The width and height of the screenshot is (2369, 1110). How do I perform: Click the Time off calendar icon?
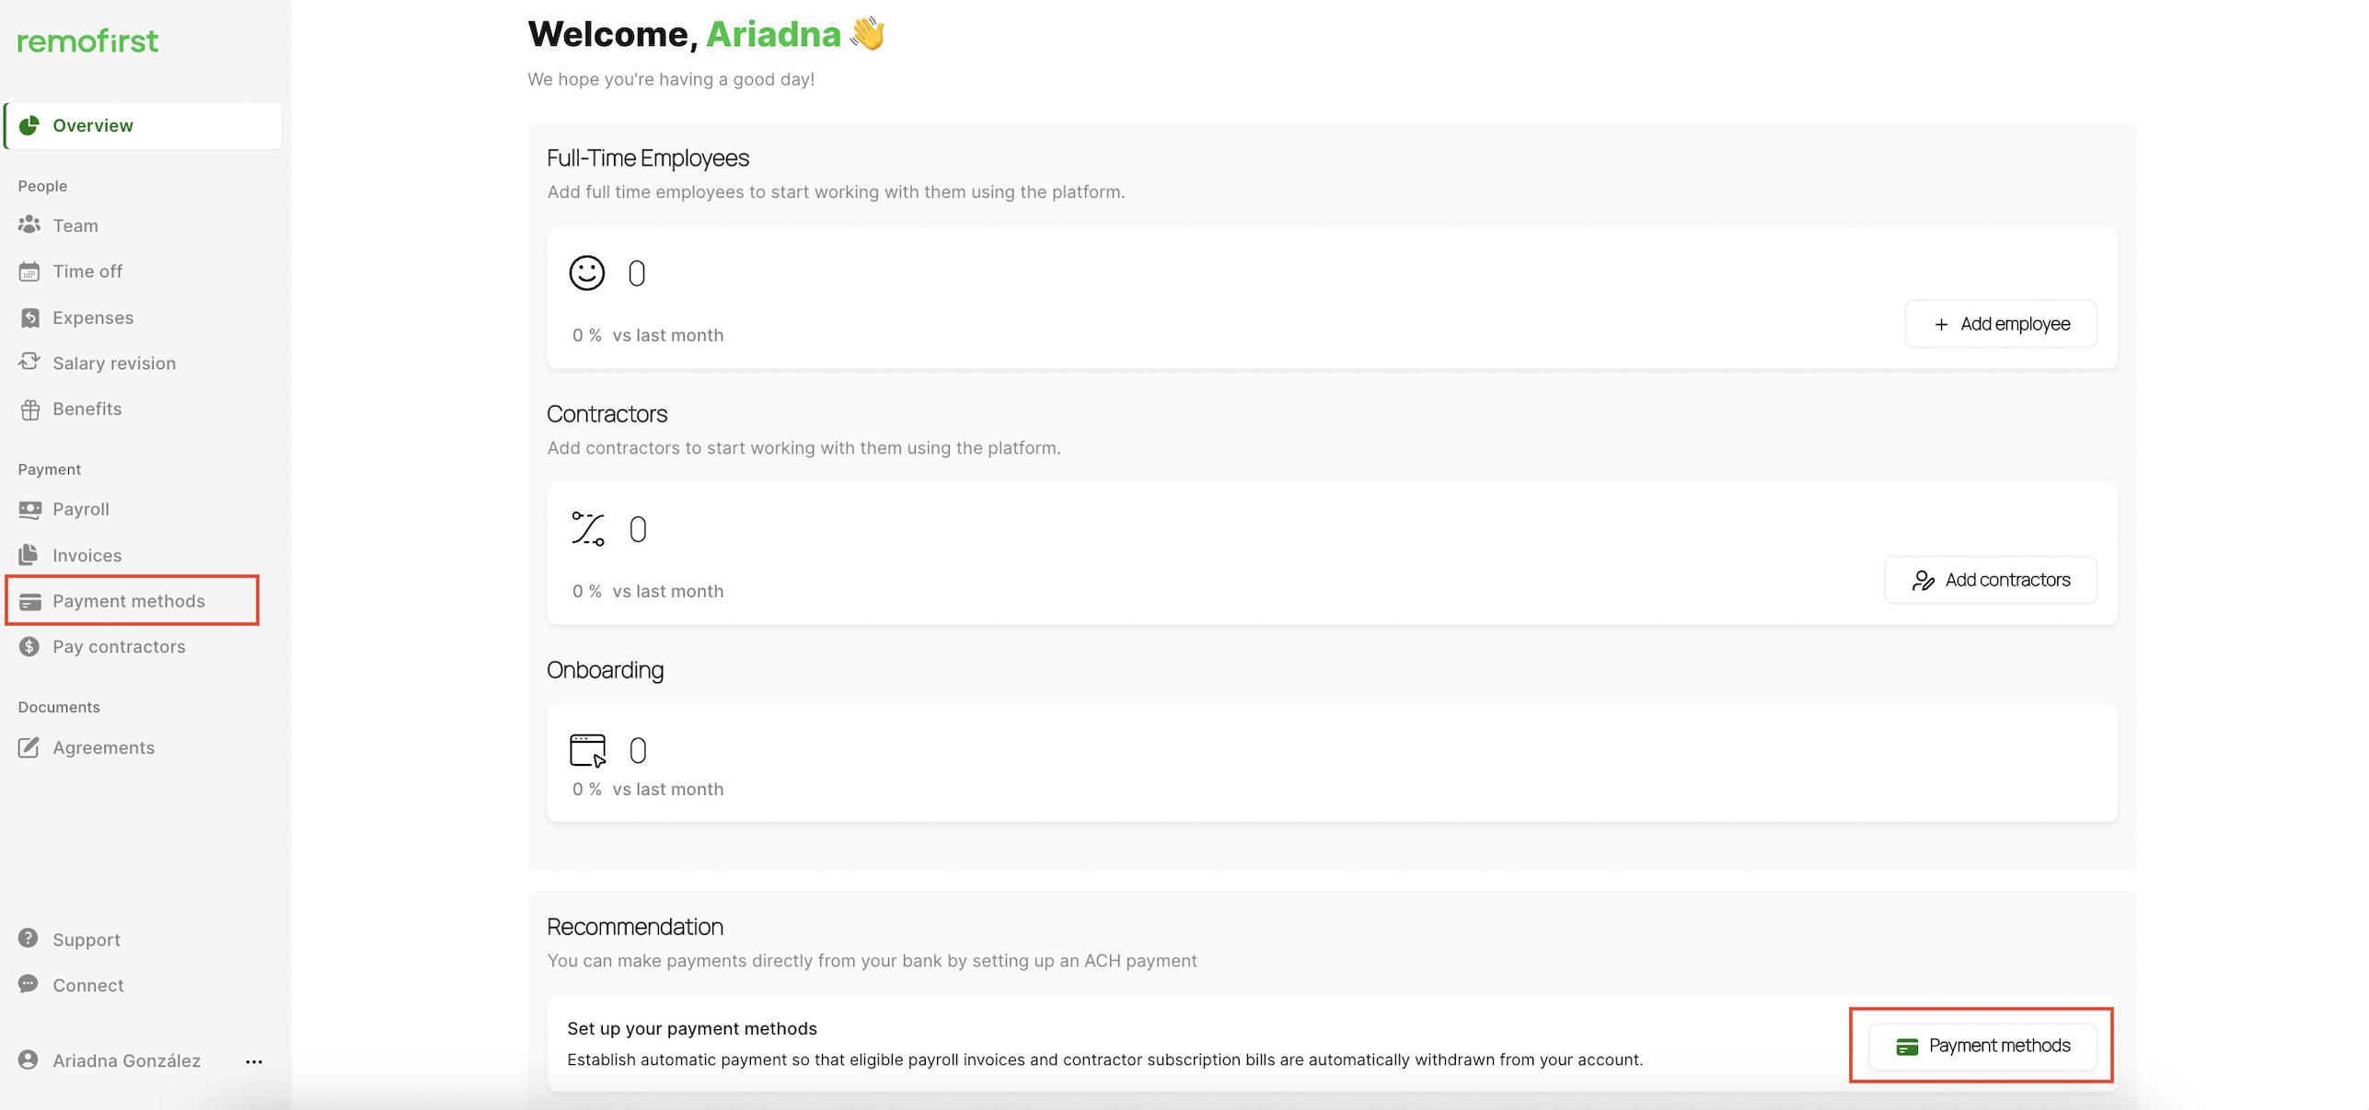[x=29, y=272]
